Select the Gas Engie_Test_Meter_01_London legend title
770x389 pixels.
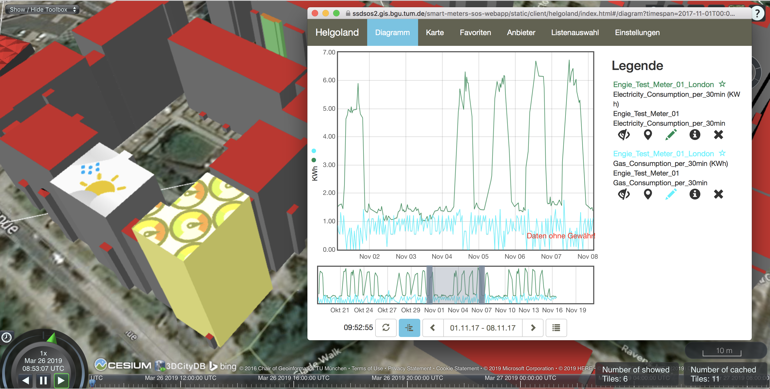click(x=663, y=154)
